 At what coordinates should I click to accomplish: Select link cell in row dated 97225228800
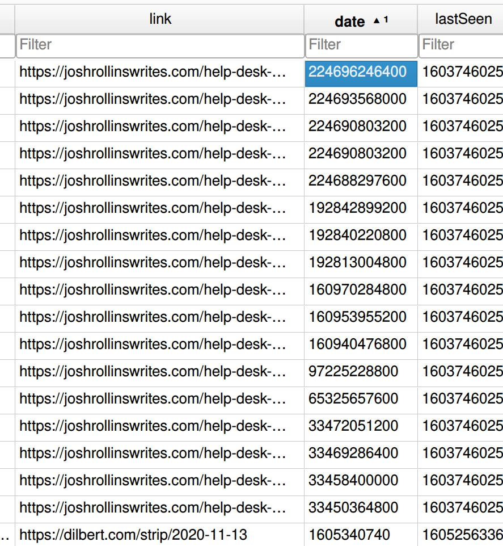[x=160, y=373]
